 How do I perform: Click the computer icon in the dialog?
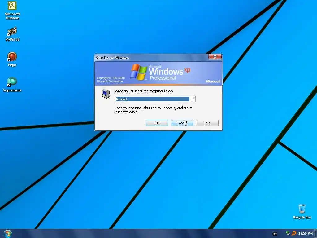pyautogui.click(x=106, y=94)
